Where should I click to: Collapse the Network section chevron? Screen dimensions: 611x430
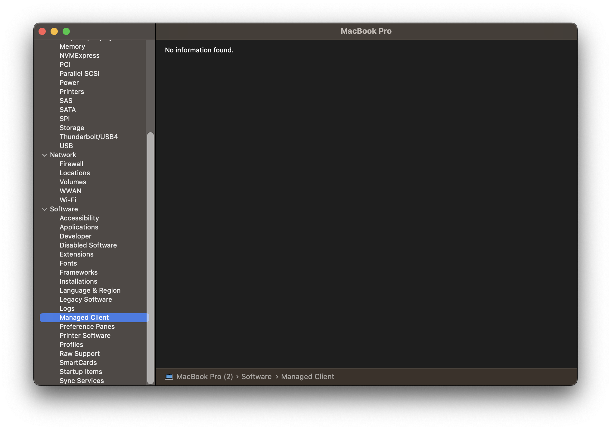[45, 155]
